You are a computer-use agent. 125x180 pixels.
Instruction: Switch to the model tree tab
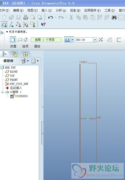(x=4, y=54)
